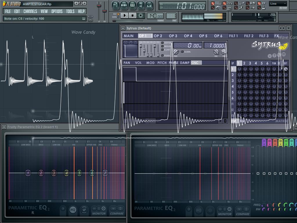Click Sytrus operator VOL knob
The width and height of the screenshot is (297, 223).
pos(216,52)
